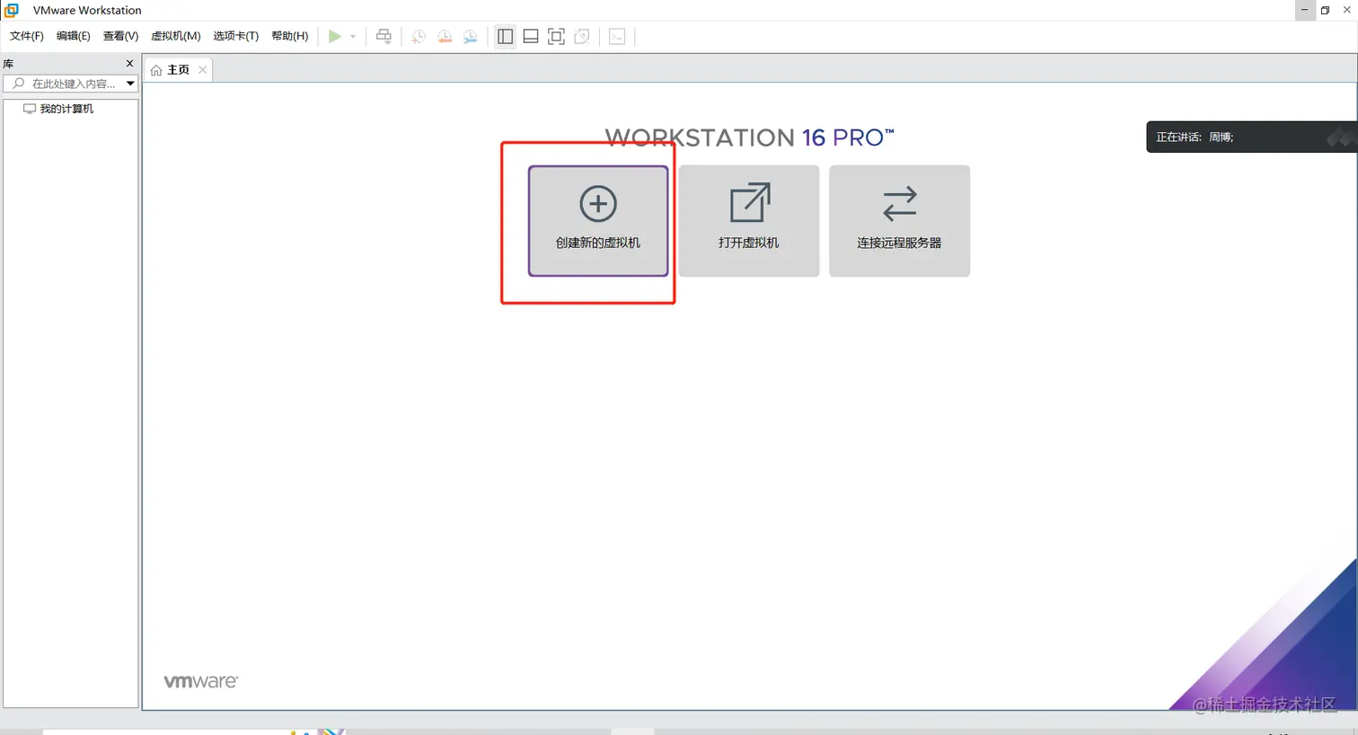Click the 连接远程服务器 button
This screenshot has height=735, width=1358.
pos(899,221)
